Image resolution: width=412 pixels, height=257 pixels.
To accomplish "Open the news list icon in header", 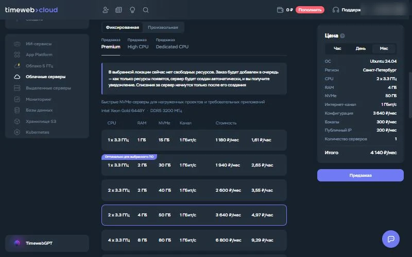I will (x=118, y=10).
